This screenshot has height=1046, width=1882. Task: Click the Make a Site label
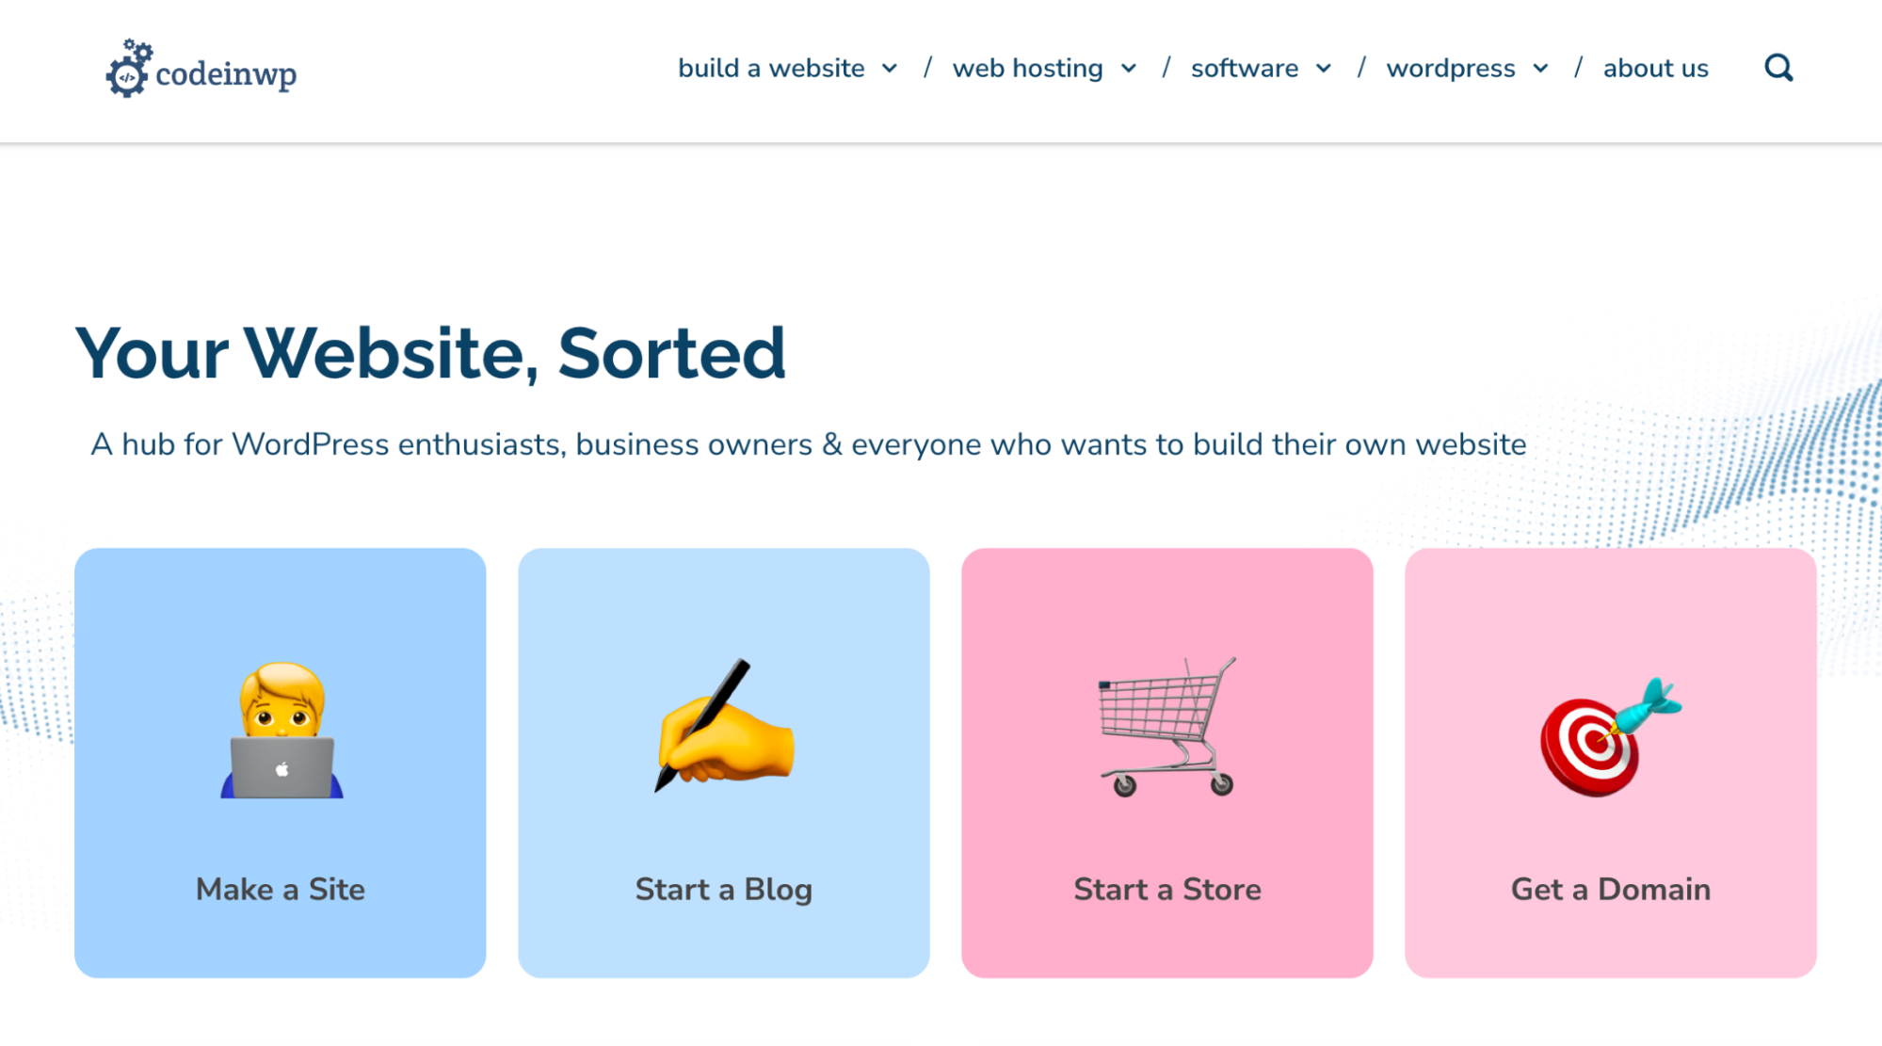281,889
